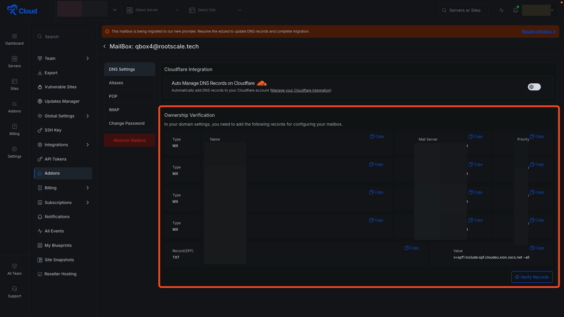Click the SPF value v=spf1 text
Viewport: 564px width, 317px height.
(x=491, y=257)
